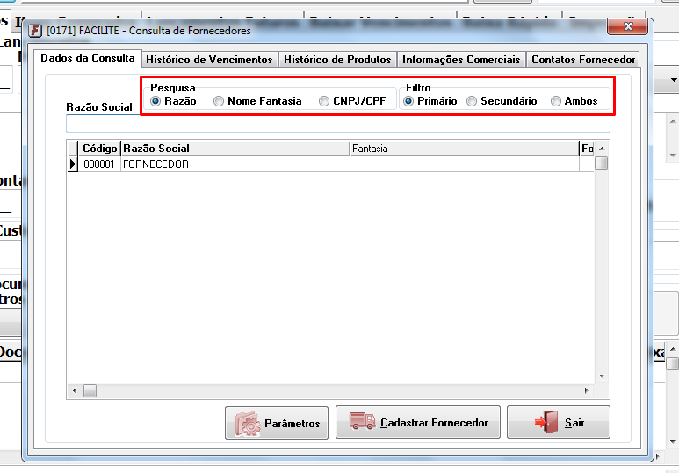The image size is (679, 473).
Task: Go to Informações Comerciais tab
Action: pyautogui.click(x=461, y=60)
